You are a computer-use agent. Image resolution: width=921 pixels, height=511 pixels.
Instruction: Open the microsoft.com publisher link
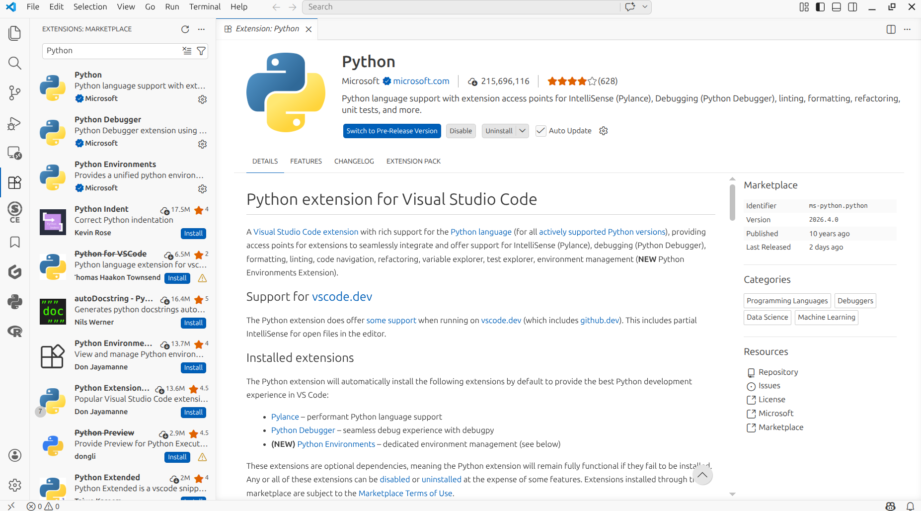click(421, 81)
